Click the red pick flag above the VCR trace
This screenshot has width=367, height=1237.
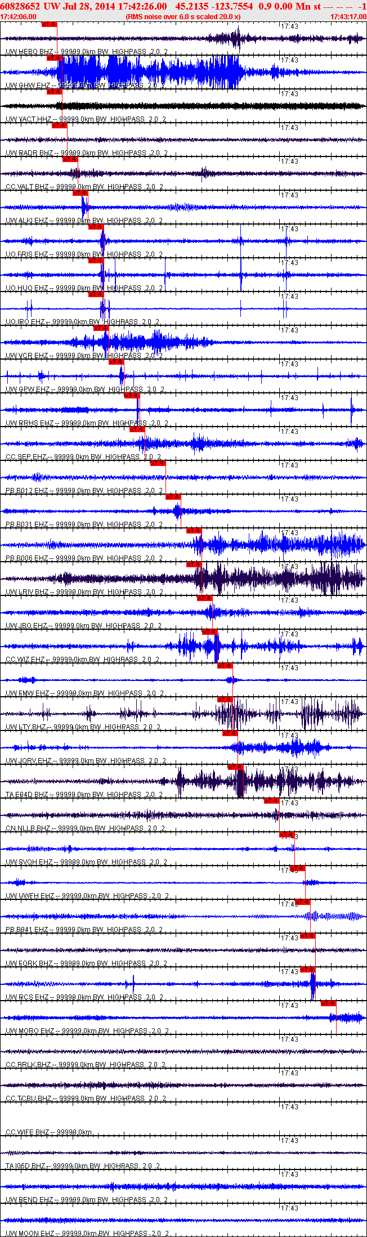(101, 328)
